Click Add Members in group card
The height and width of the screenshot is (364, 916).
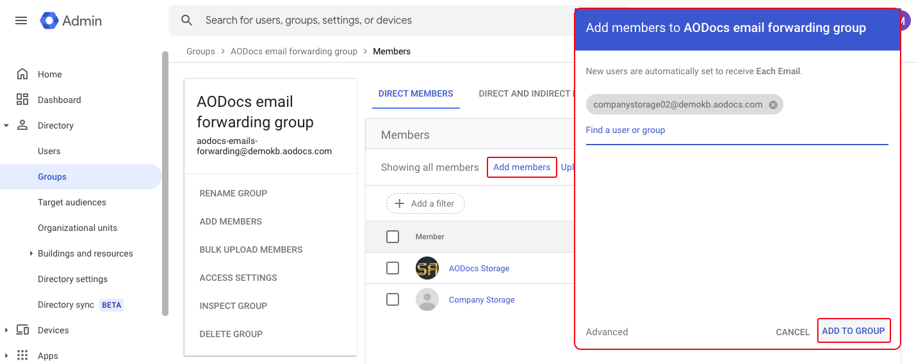click(x=231, y=221)
